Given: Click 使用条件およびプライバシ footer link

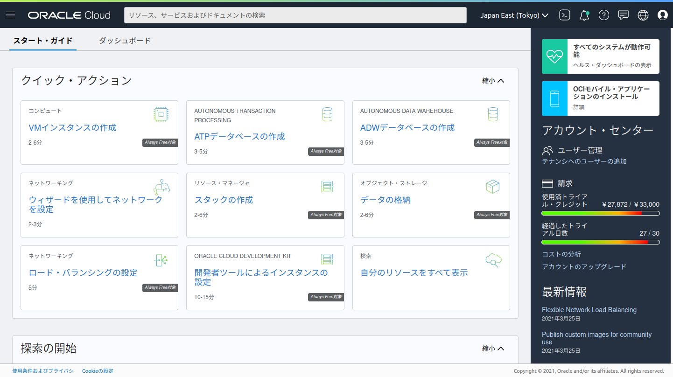Looking at the screenshot, I should [43, 371].
